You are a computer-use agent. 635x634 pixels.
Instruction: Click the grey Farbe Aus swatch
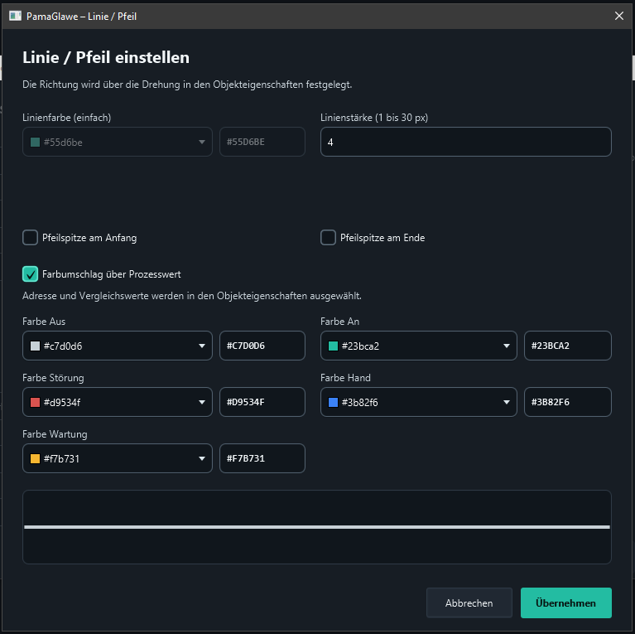36,346
